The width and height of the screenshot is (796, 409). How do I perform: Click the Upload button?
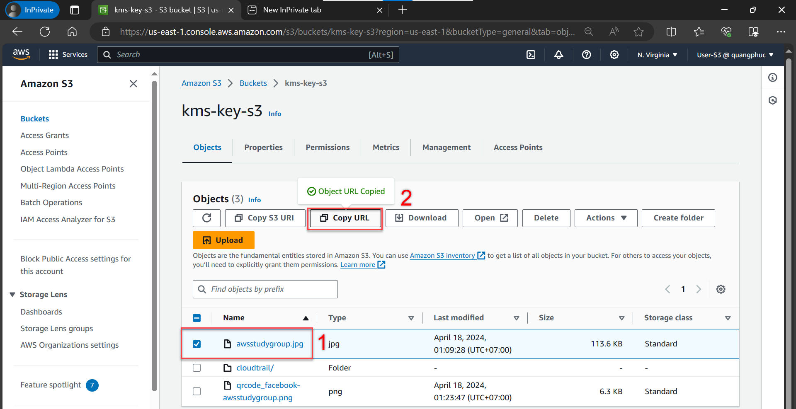tap(223, 240)
